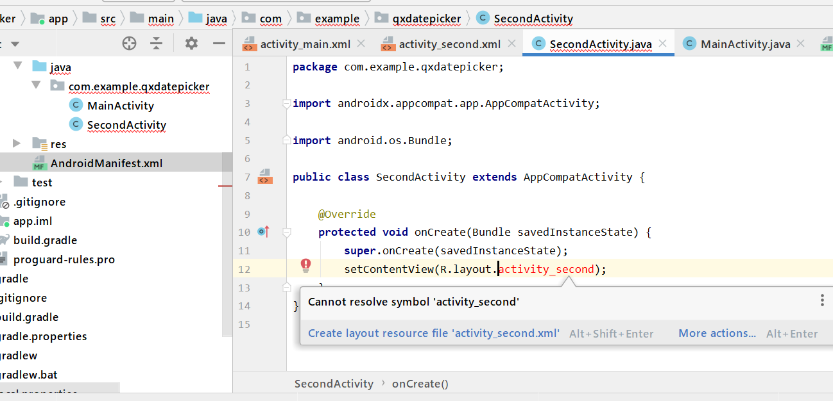Click the override gutter icon on line 10
This screenshot has height=401, width=833.
pyautogui.click(x=263, y=231)
